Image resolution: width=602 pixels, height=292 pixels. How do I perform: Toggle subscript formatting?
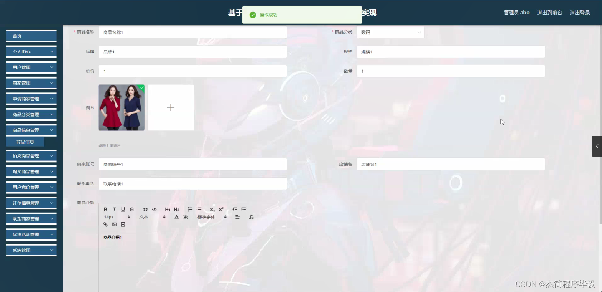coord(212,209)
